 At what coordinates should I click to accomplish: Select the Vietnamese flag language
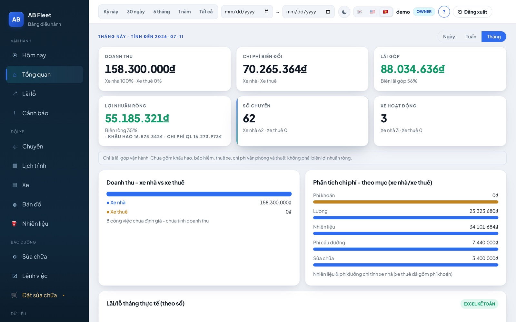click(x=385, y=12)
